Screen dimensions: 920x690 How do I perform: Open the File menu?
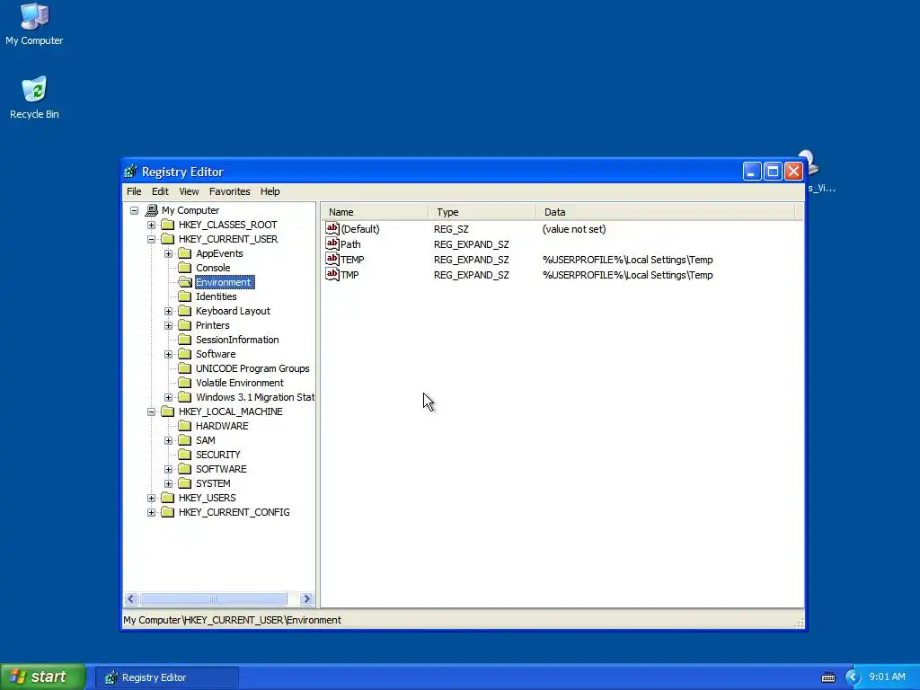pyautogui.click(x=134, y=191)
